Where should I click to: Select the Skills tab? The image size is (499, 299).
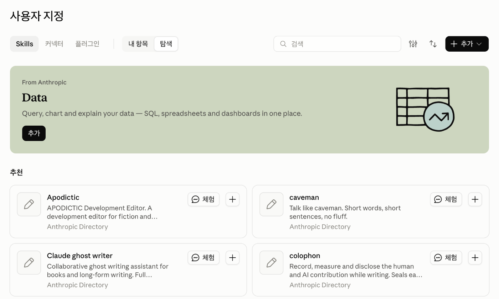pyautogui.click(x=24, y=44)
